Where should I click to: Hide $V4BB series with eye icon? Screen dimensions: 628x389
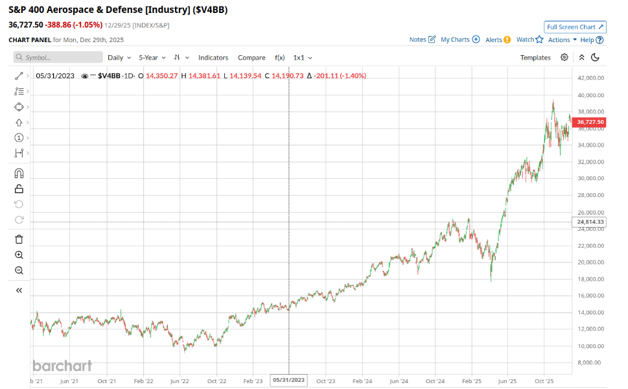tap(84, 76)
